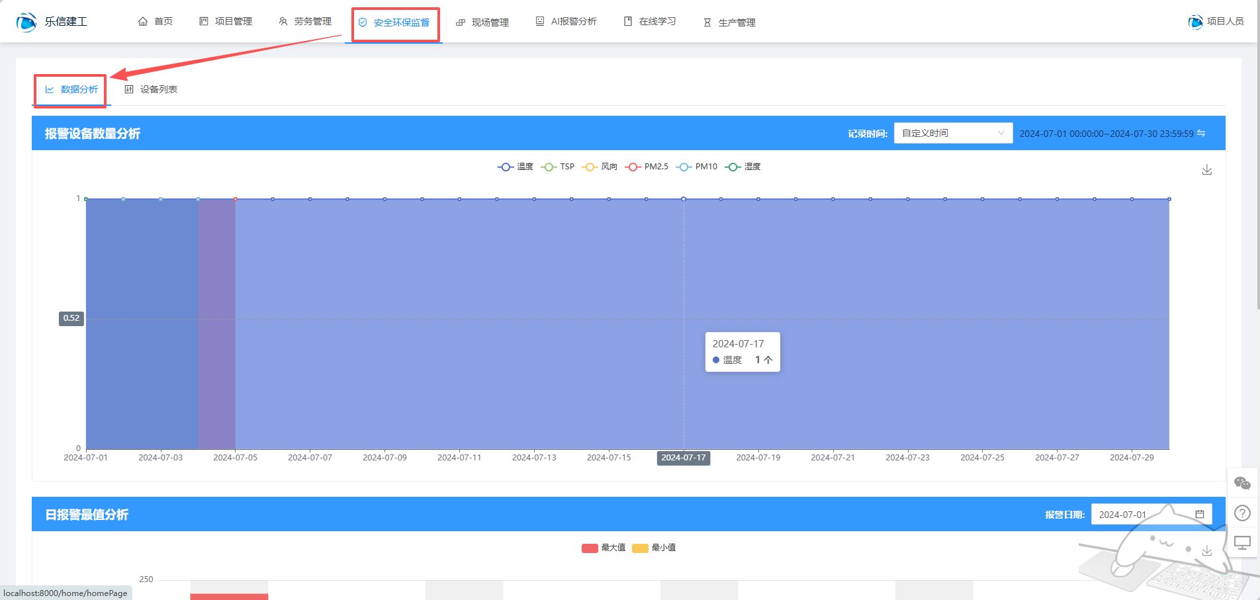
Task: Click the 报警日期 date input field
Action: [1142, 515]
